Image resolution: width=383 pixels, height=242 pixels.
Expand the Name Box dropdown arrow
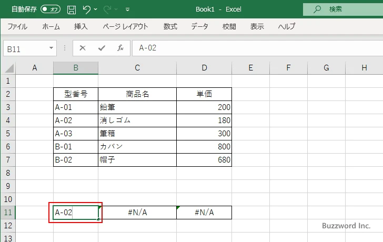point(52,48)
